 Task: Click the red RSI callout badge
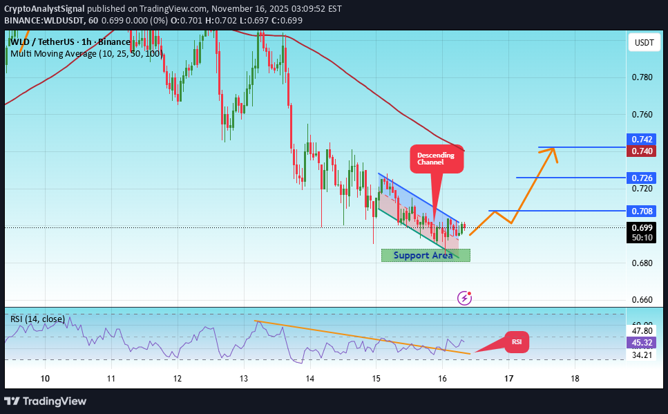pos(515,341)
